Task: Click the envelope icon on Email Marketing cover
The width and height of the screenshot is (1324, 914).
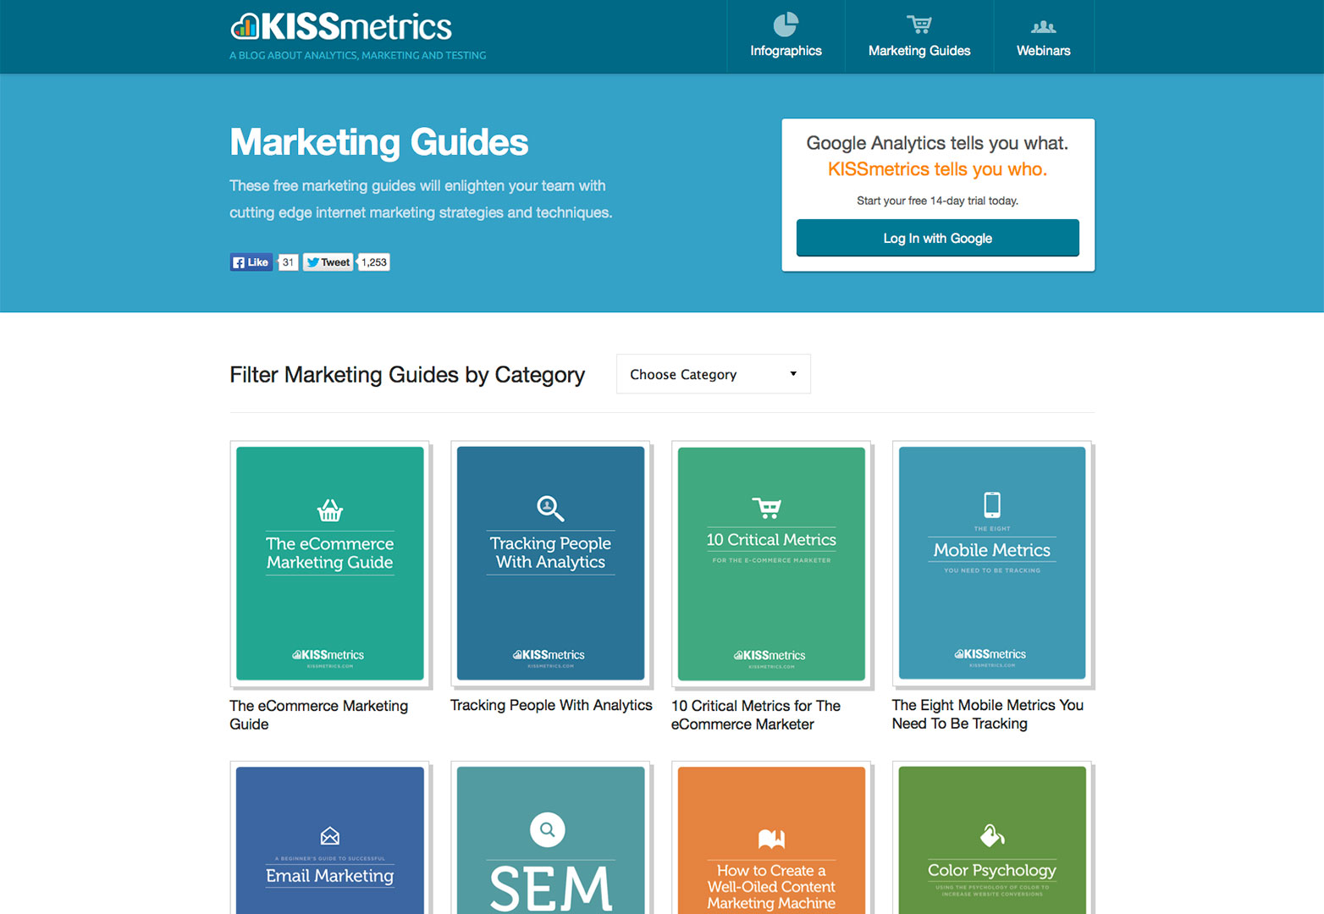Action: pos(330,836)
